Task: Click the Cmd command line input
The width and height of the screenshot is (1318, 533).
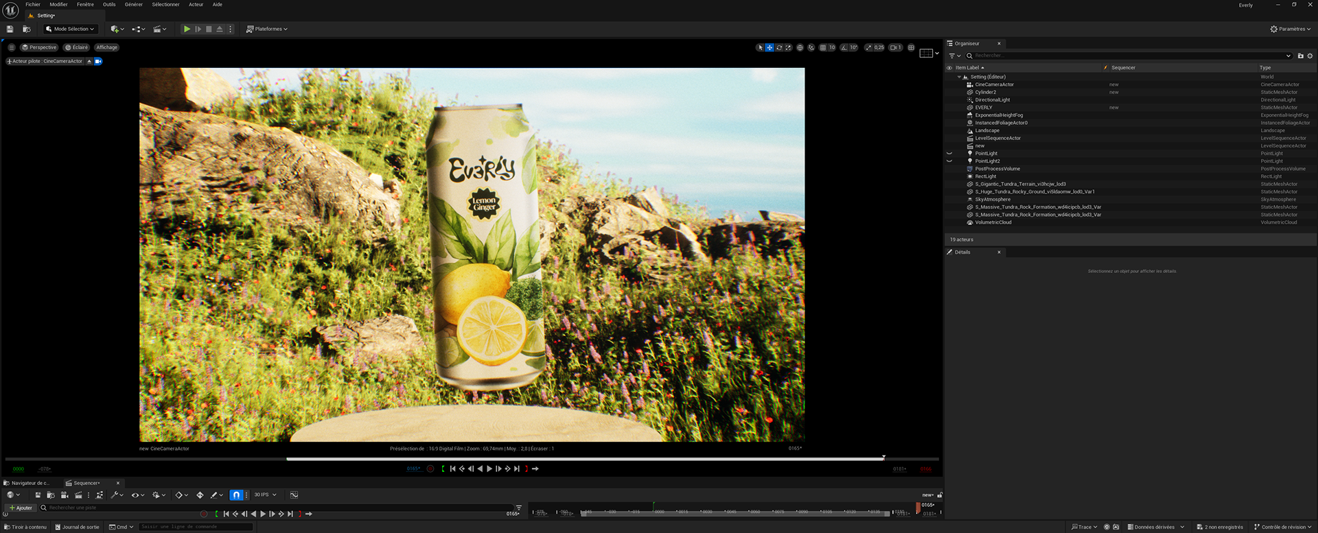Action: coord(196,527)
